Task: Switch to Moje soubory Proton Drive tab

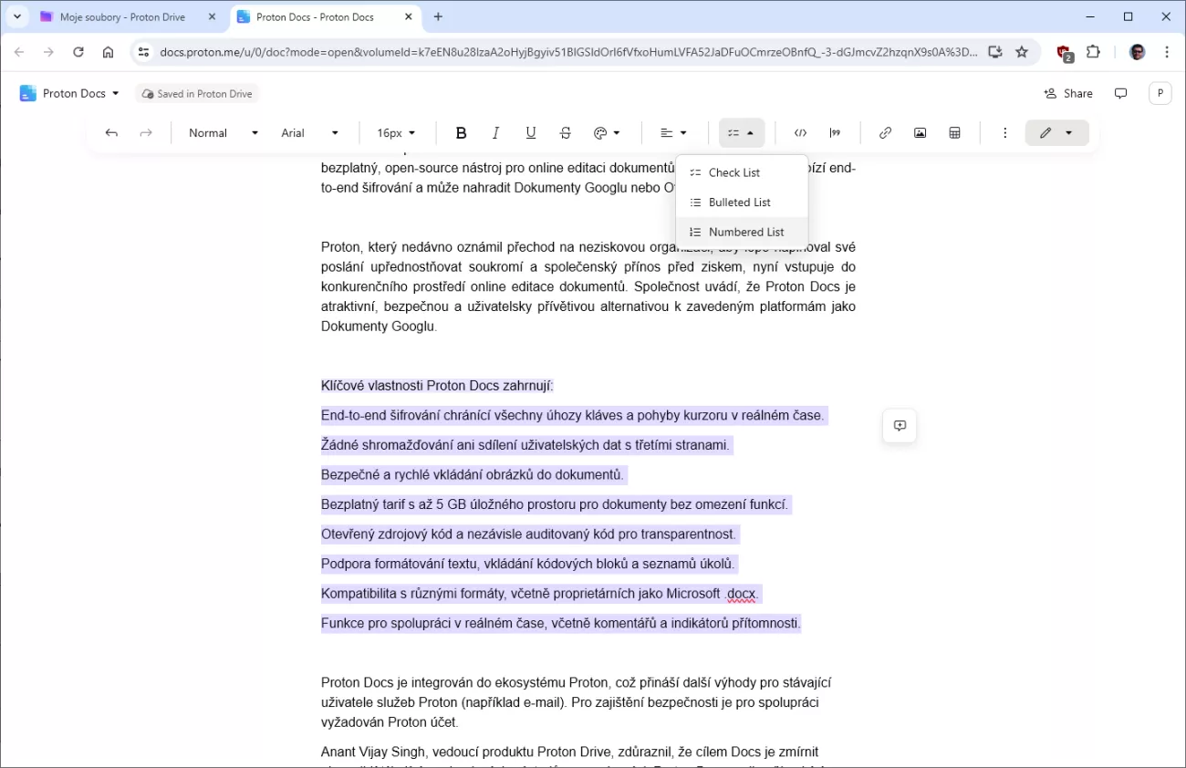Action: pyautogui.click(x=122, y=17)
